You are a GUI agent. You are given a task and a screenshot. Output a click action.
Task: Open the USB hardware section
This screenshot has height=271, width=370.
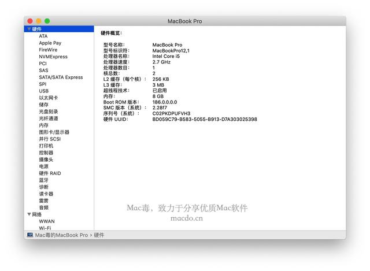coord(44,91)
